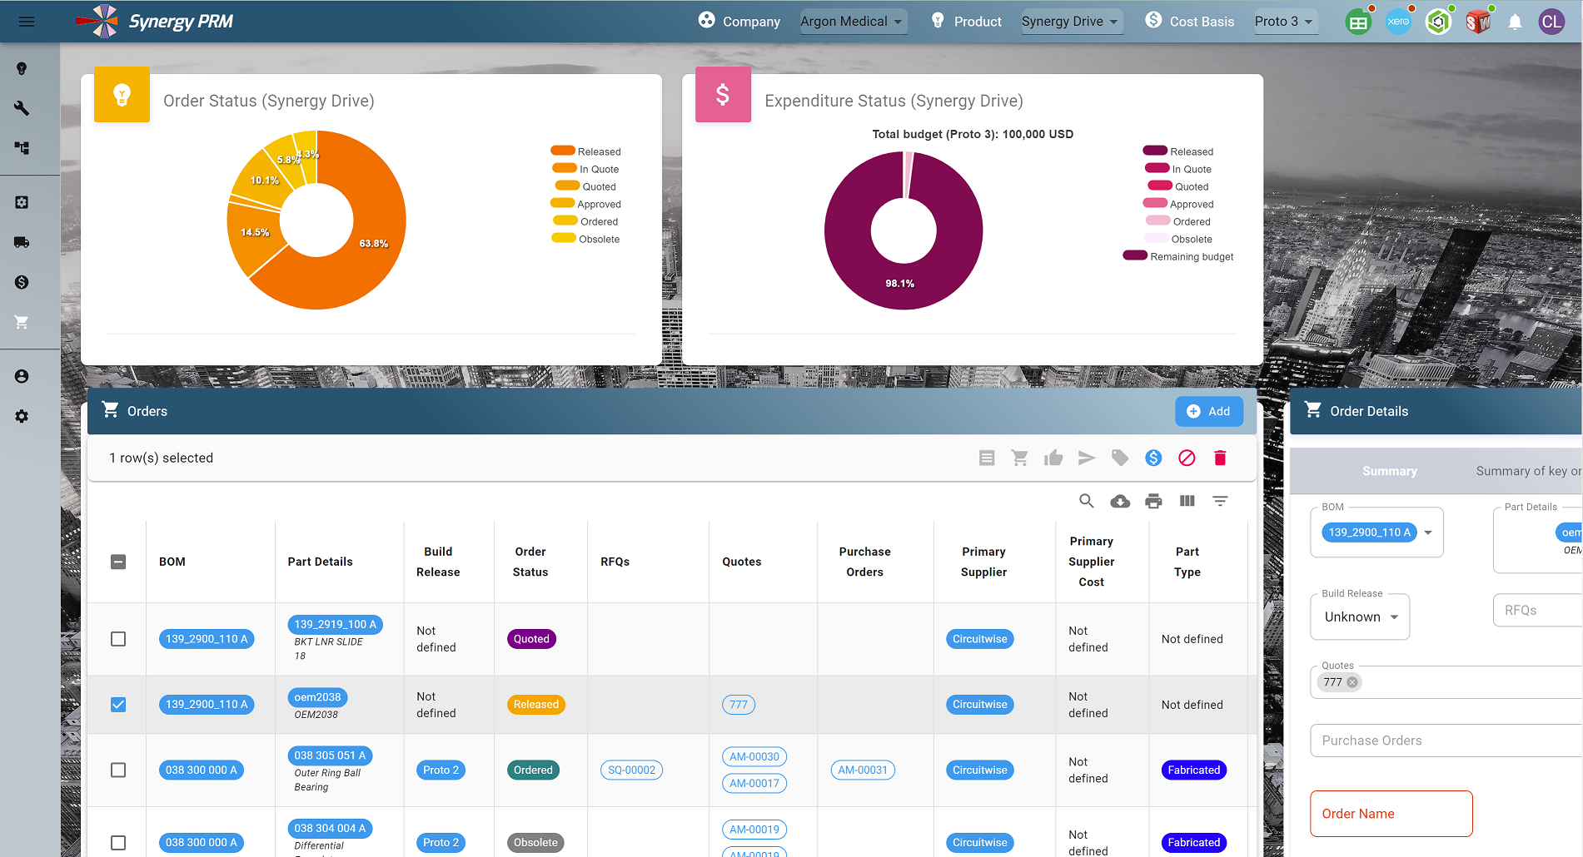Click the Fabricated chip in Outer Ring row
The image size is (1583, 857).
pos(1193,770)
